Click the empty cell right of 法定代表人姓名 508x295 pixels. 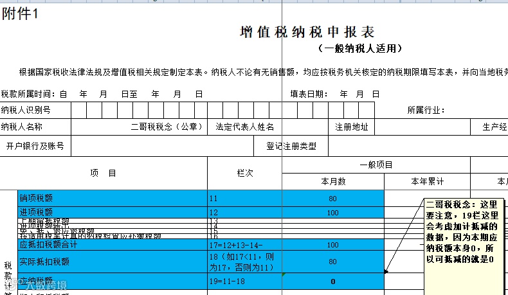pyautogui.click(x=305, y=127)
